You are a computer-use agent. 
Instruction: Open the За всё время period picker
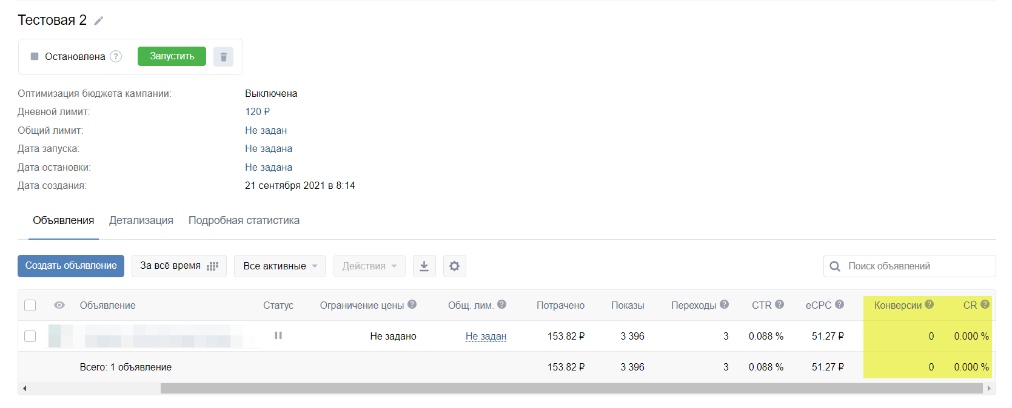coord(179,266)
